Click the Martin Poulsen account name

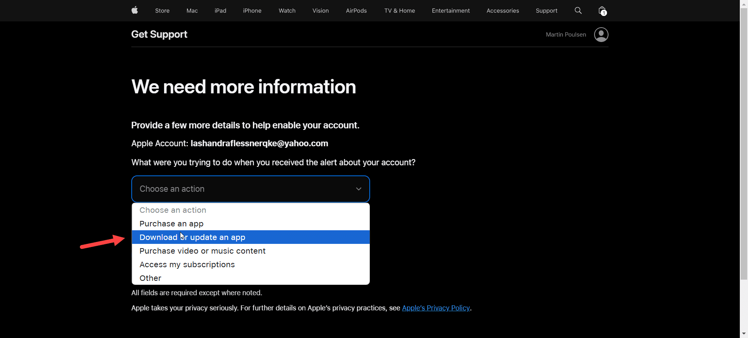(566, 35)
